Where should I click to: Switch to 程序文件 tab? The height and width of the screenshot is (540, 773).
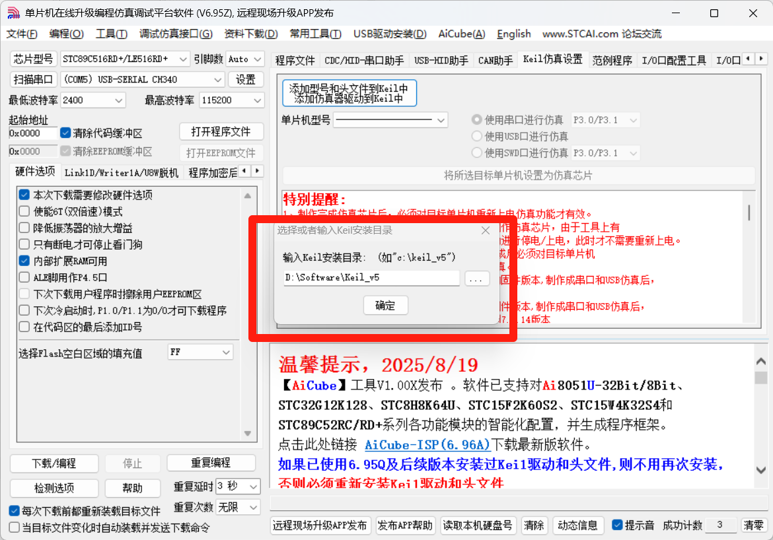point(295,61)
